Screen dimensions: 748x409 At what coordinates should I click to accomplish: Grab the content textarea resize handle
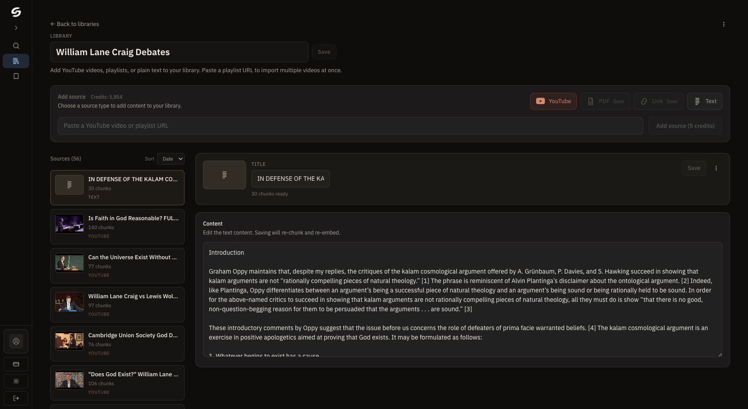pyautogui.click(x=720, y=354)
